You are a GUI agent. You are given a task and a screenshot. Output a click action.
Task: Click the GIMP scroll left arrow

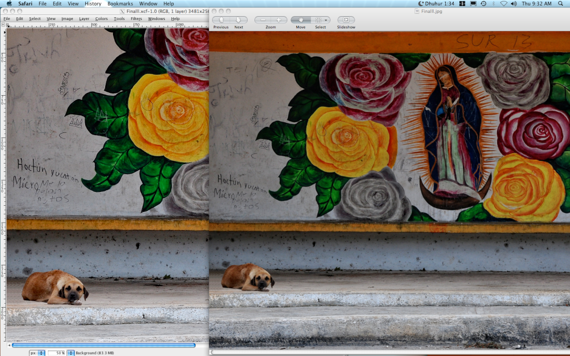tap(9, 345)
